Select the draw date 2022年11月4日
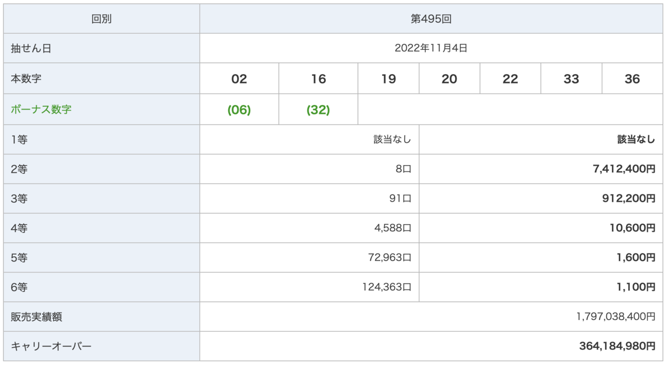This screenshot has height=365, width=666. [x=431, y=48]
